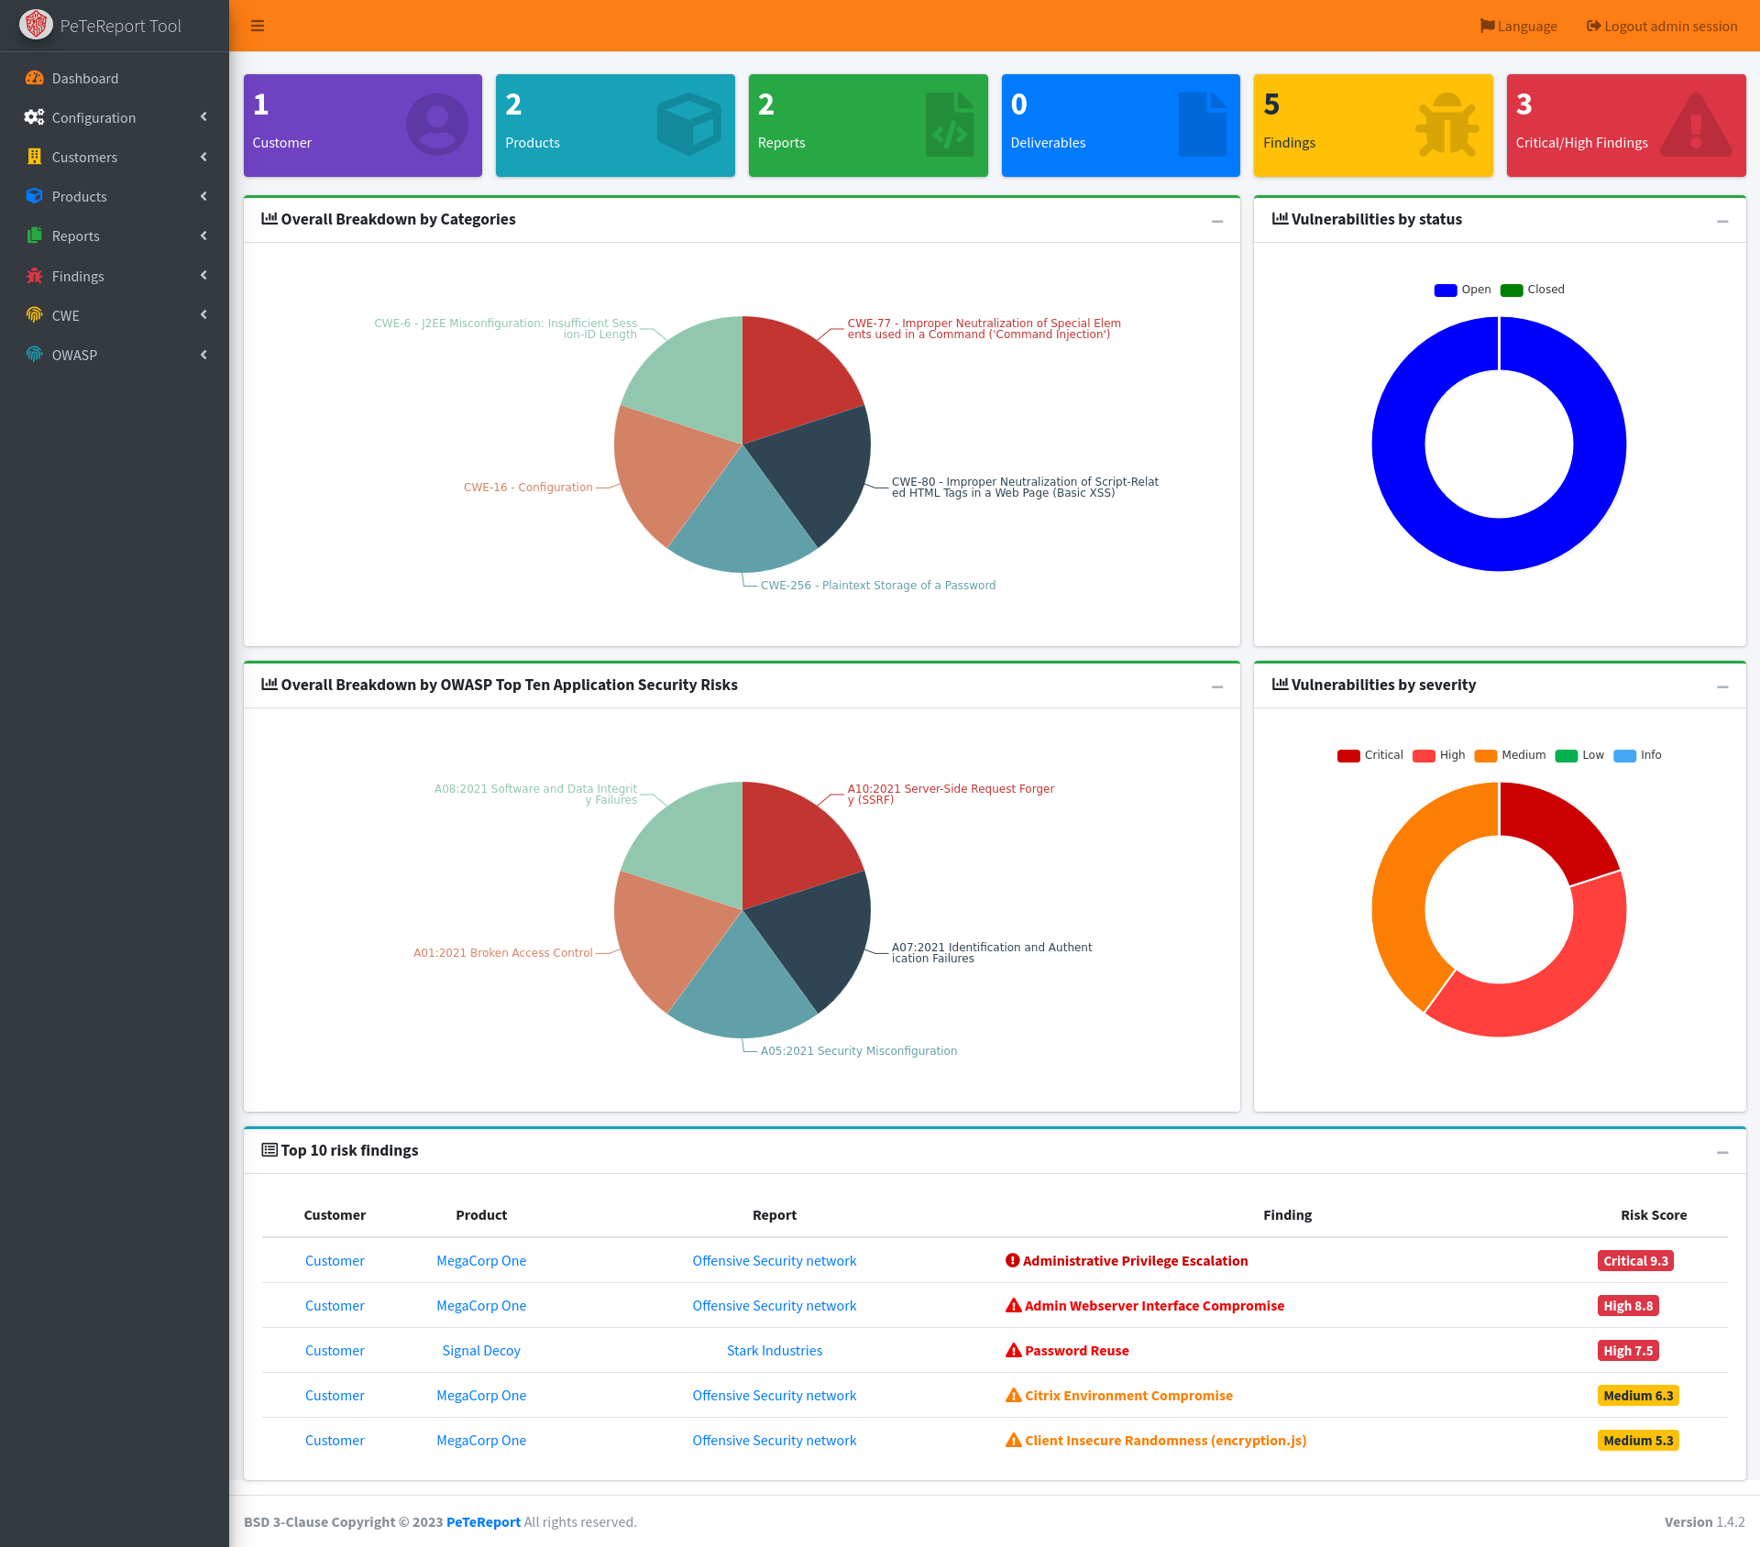Click the PeTeReport logo icon
Viewport: 1760px width, 1547px height.
(x=36, y=25)
